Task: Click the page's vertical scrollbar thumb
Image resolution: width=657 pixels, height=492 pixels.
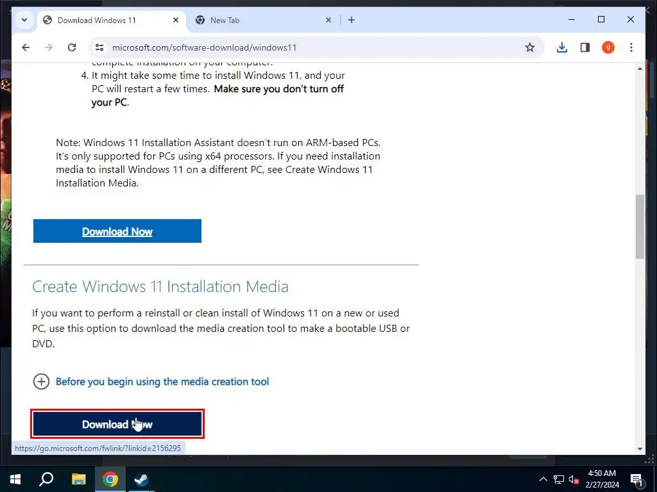Action: tap(640, 226)
